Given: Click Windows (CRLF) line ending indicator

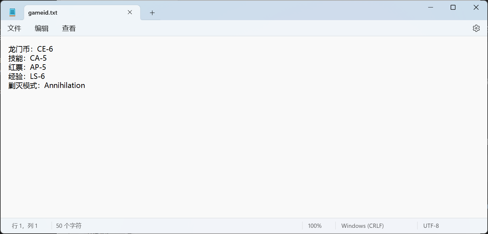Looking at the screenshot, I should (x=362, y=226).
